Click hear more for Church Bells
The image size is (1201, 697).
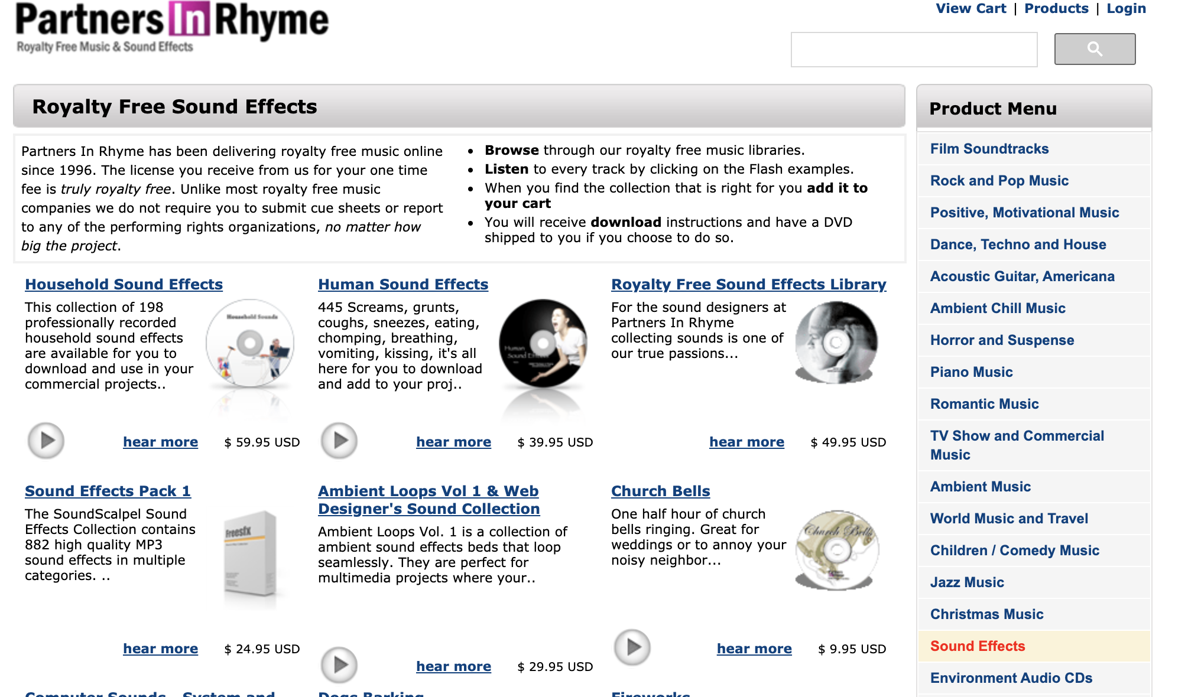[x=754, y=649]
